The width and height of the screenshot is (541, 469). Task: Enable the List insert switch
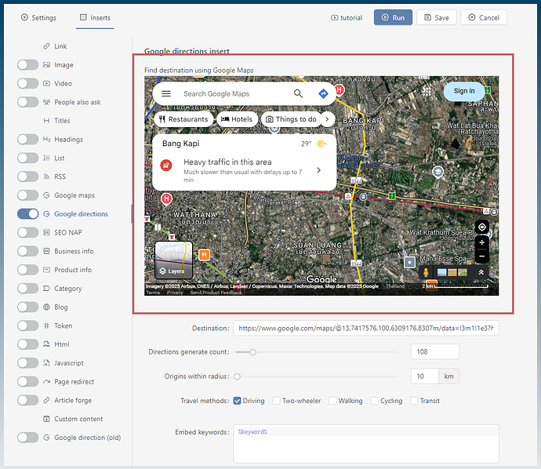pyautogui.click(x=28, y=158)
